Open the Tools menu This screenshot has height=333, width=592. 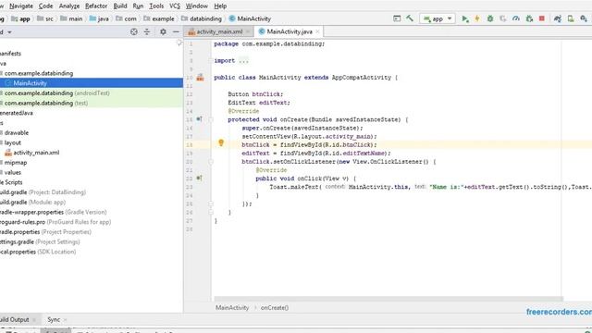pos(156,6)
